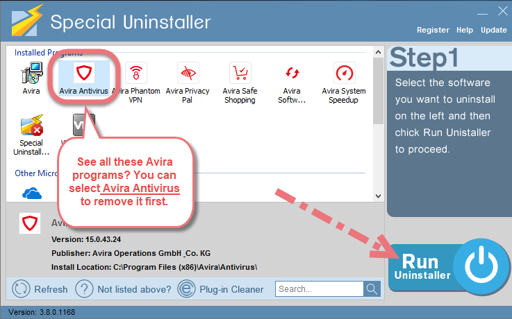Image resolution: width=512 pixels, height=319 pixels.
Task: Close the Special Uninstaller window
Action: coord(502,11)
